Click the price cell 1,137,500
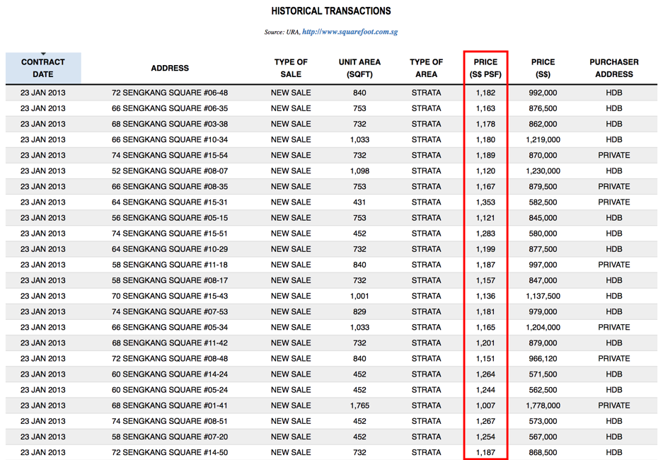Viewport: 663px width, 460px height. click(x=543, y=296)
